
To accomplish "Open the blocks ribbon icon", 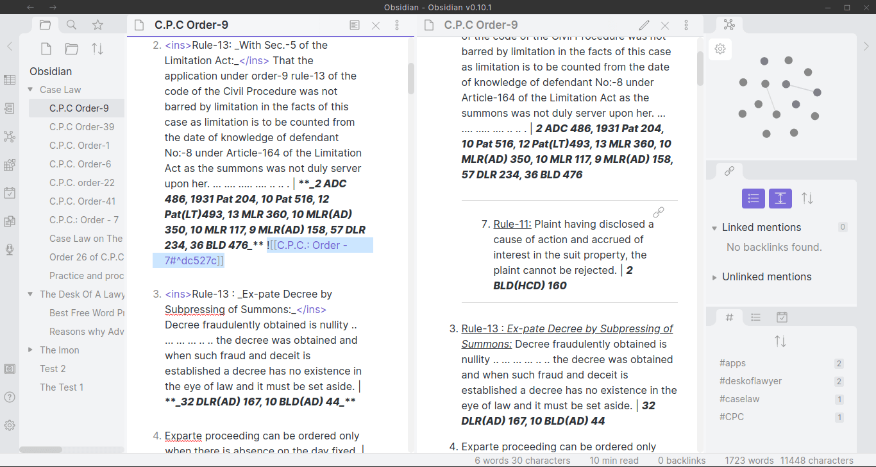I will click(10, 165).
